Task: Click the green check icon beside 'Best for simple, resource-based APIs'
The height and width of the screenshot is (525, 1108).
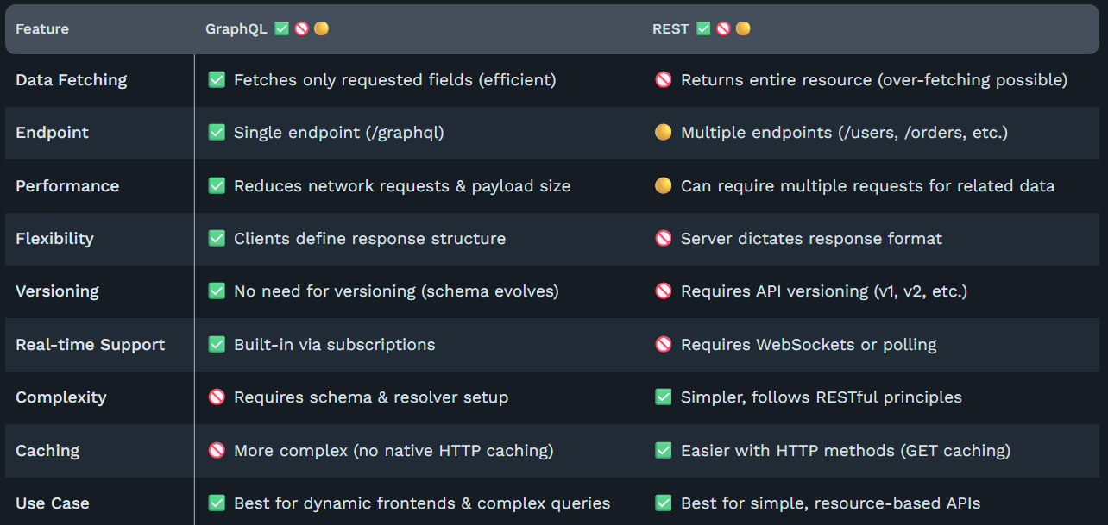Action: [663, 503]
